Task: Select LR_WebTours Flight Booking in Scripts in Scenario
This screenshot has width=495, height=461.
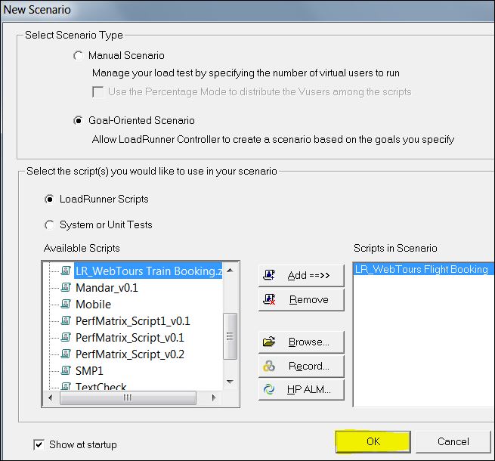Action: point(422,269)
